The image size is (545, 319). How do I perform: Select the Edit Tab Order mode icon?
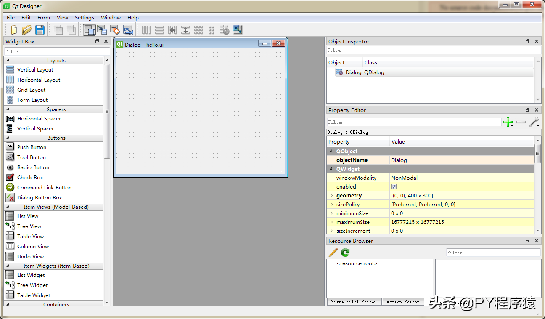click(128, 29)
